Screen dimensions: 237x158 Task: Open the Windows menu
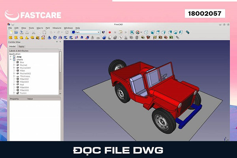click(68, 28)
